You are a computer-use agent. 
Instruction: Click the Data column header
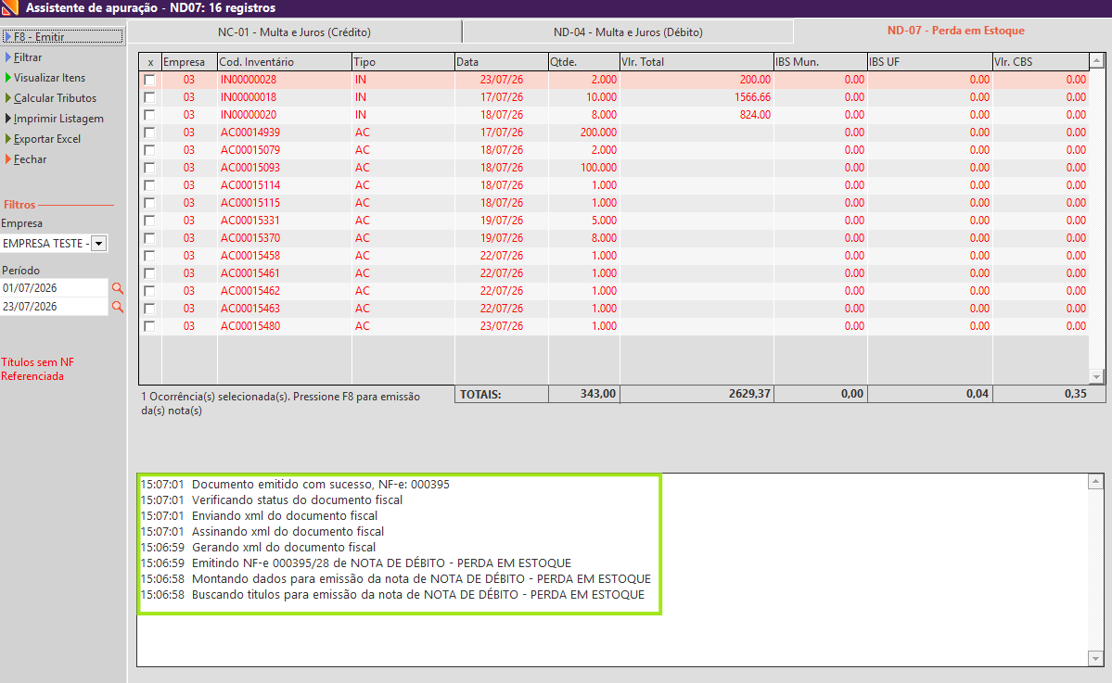[x=502, y=62]
